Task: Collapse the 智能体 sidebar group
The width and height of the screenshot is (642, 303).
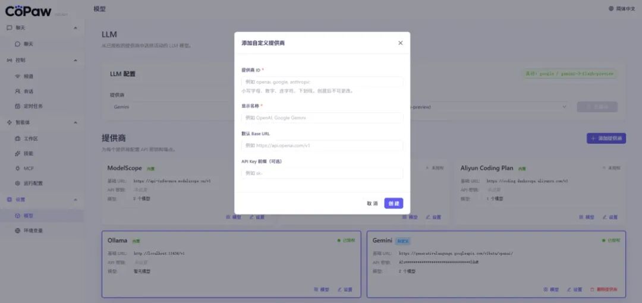Action: click(x=75, y=122)
